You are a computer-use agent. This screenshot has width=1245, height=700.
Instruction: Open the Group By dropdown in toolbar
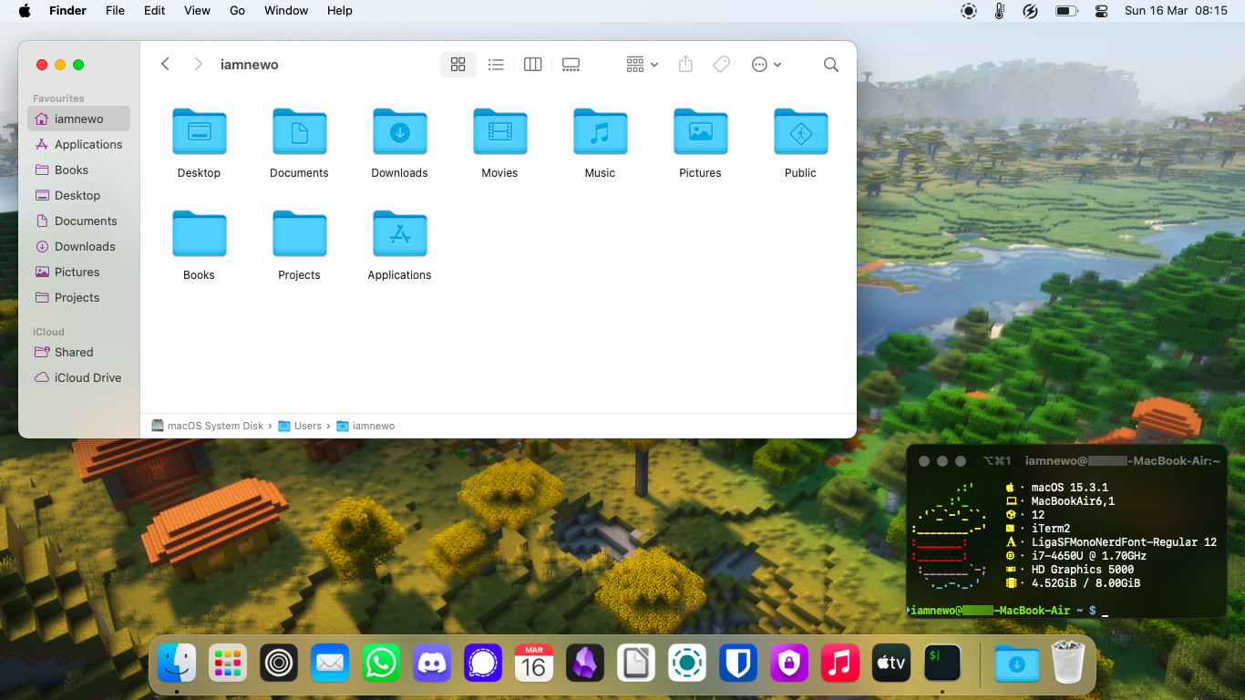click(x=642, y=64)
